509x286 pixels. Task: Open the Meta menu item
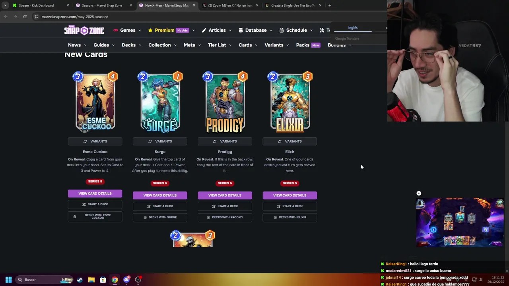click(192, 45)
